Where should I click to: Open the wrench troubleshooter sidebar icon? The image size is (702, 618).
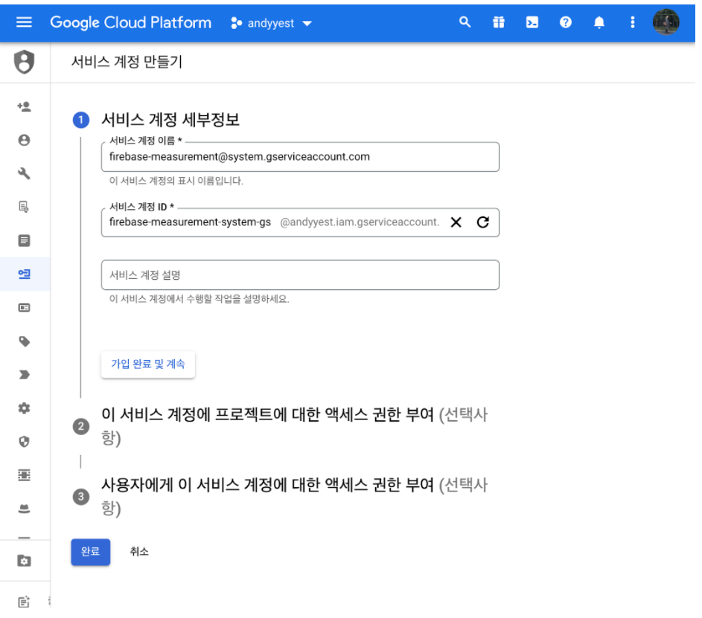(x=24, y=173)
